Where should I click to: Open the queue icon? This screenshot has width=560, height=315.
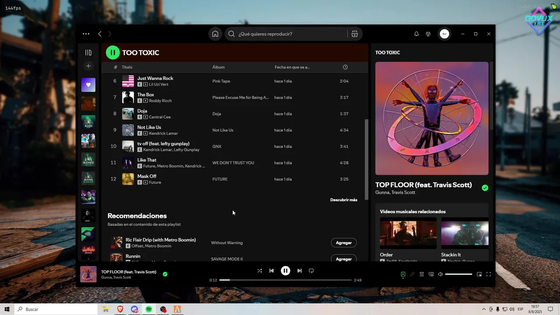coord(422,274)
